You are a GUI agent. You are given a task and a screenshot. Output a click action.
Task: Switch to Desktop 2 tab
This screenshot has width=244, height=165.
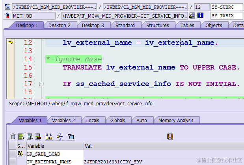(x=60, y=25)
